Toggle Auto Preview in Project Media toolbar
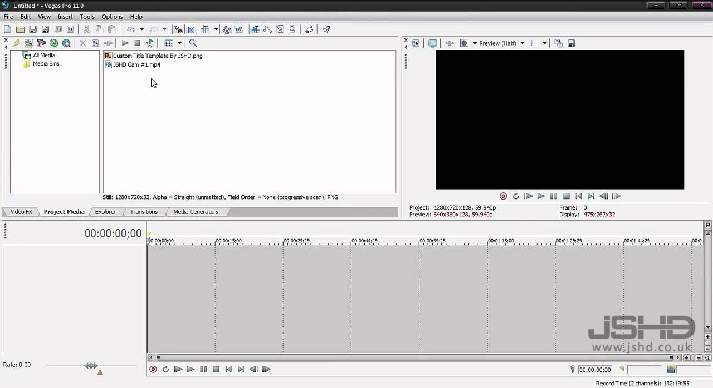This screenshot has width=713, height=388. pyautogui.click(x=150, y=43)
